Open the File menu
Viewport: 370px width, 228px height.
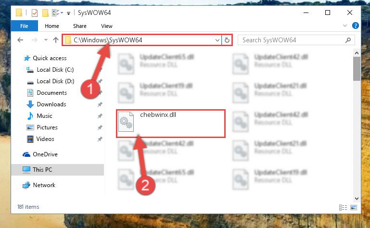coord(25,25)
